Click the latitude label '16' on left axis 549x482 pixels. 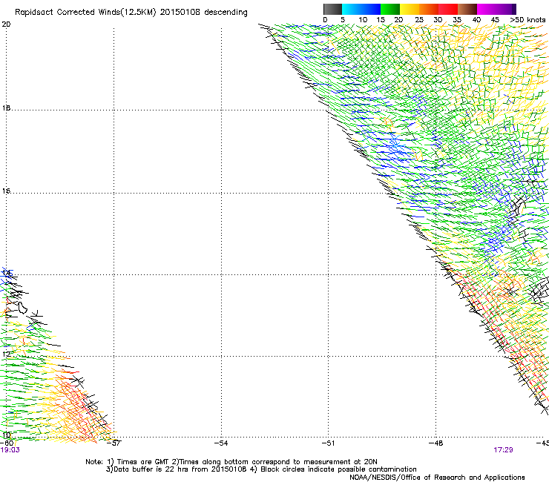click(x=6, y=191)
